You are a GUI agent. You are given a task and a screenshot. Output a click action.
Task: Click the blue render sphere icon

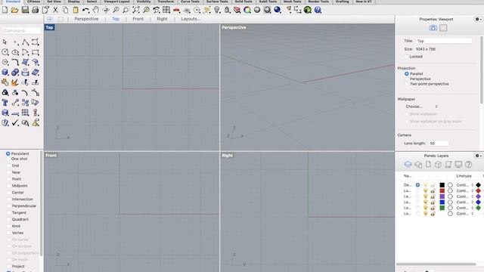pos(278,10)
